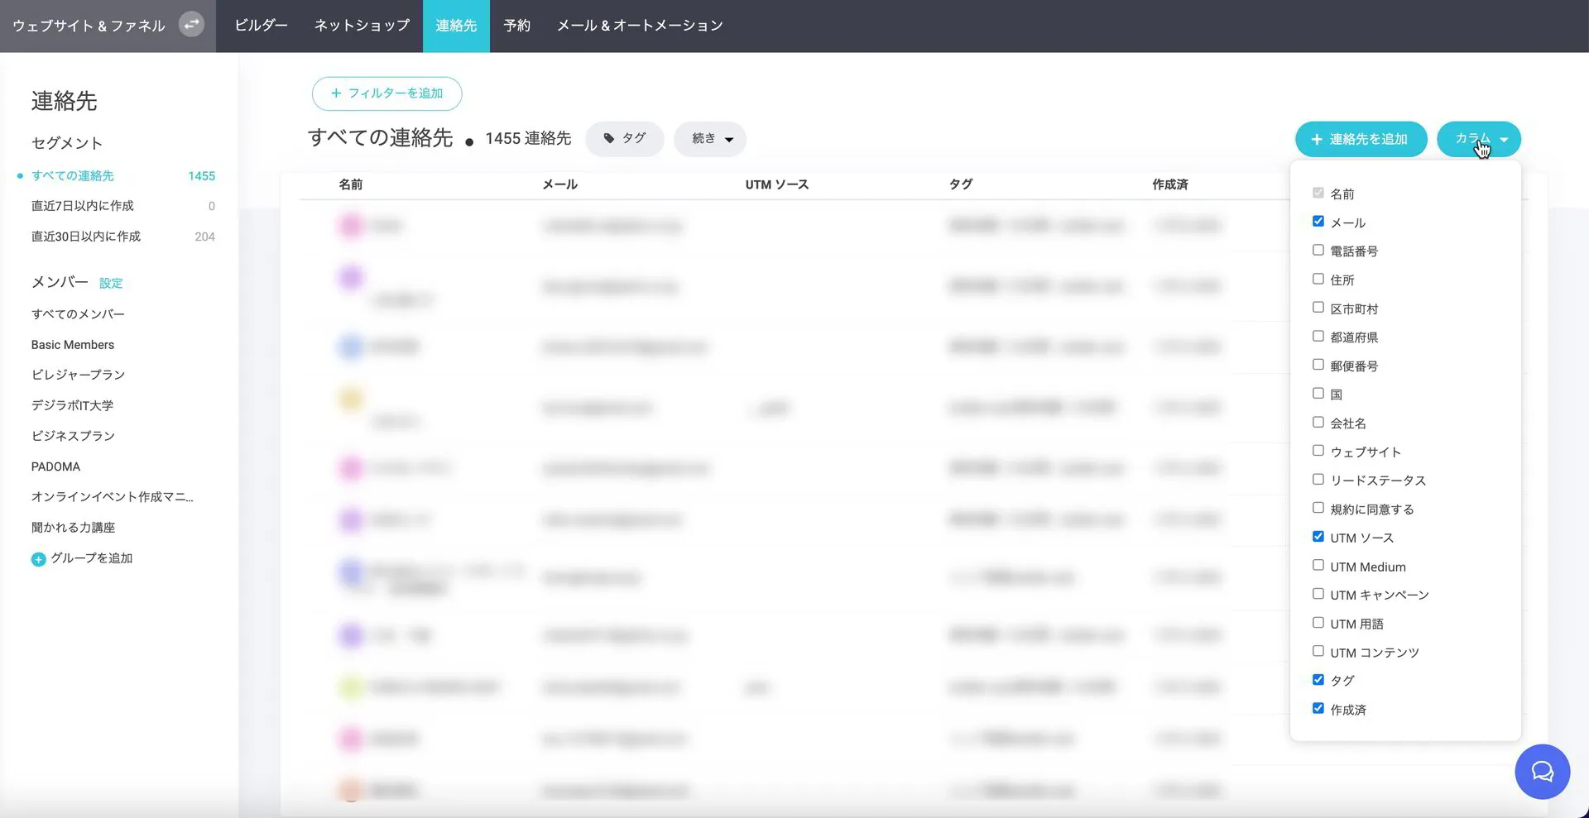Open the blue chat support bubble

click(x=1542, y=772)
